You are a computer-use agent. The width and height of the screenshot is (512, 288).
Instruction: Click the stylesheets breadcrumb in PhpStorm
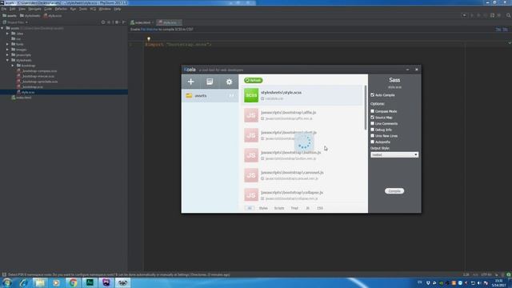point(30,15)
